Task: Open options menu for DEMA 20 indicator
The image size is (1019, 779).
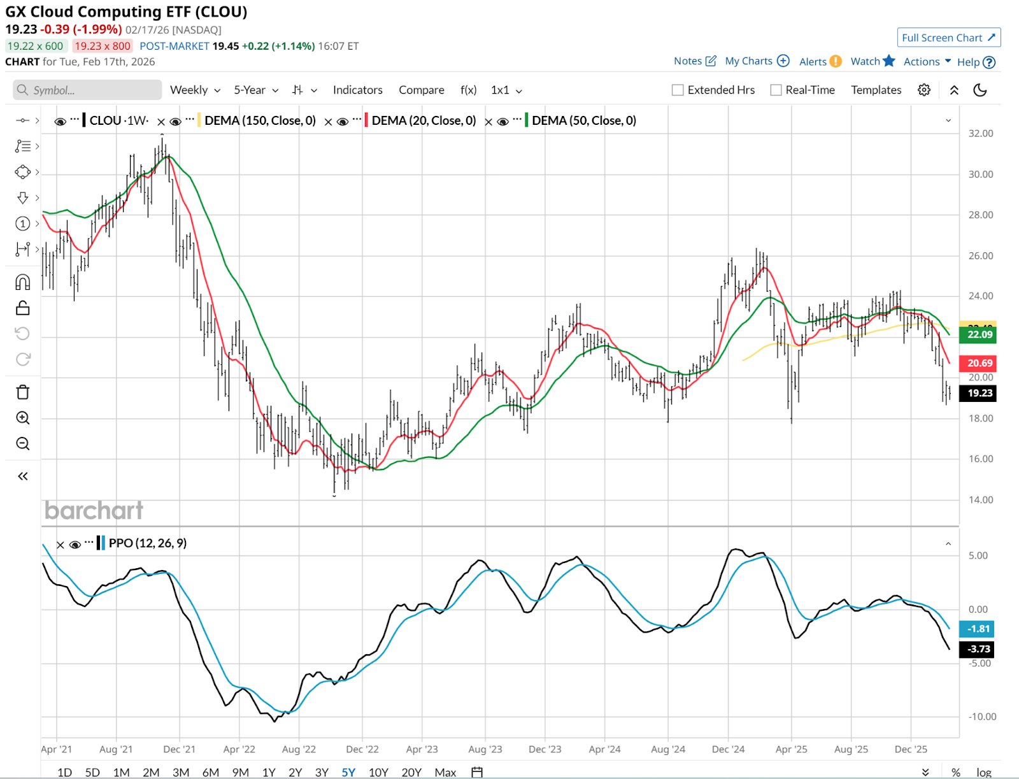Action: click(x=357, y=119)
